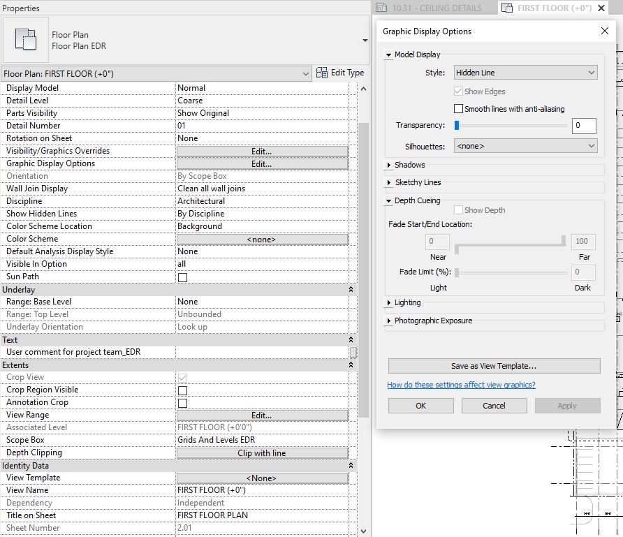The width and height of the screenshot is (623, 537).
Task: Enable Smooth lines with anti-aliasing
Action: (x=459, y=109)
